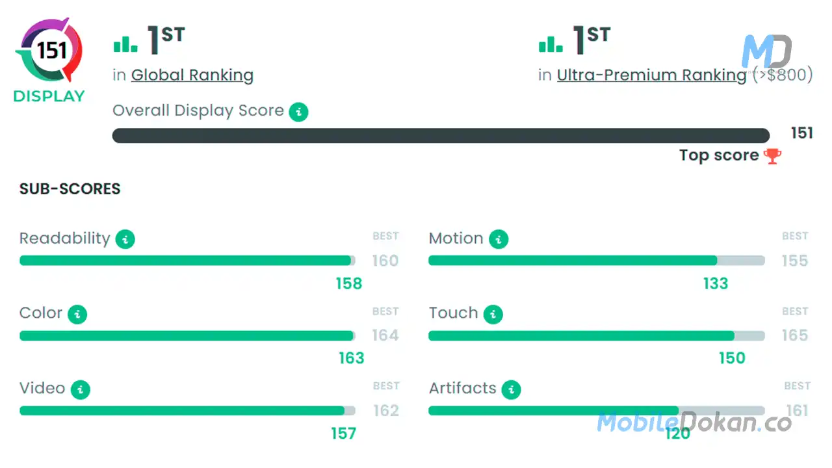832x468 pixels.
Task: Click the Touch score value 150
Action: [732, 358]
